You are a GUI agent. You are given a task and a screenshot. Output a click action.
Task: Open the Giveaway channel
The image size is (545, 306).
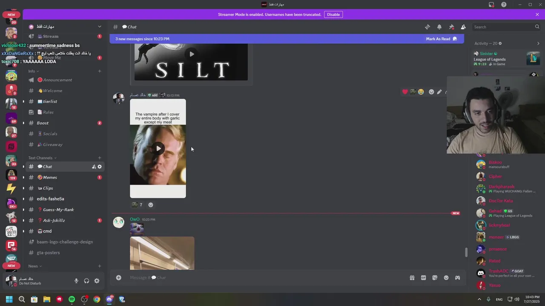tap(65, 144)
